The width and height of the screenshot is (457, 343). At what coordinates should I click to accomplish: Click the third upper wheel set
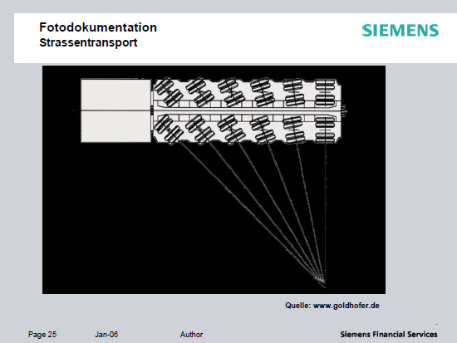(x=232, y=91)
